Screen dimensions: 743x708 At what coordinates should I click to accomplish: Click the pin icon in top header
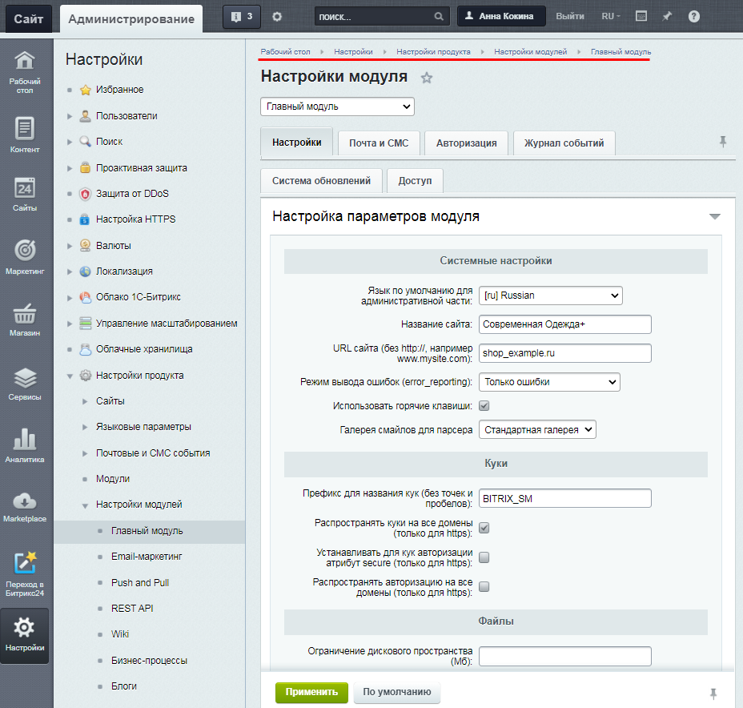coord(667,16)
